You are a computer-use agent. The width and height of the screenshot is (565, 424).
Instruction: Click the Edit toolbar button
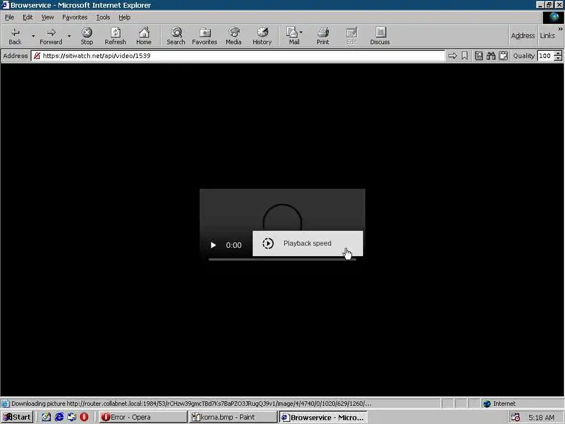pyautogui.click(x=351, y=36)
